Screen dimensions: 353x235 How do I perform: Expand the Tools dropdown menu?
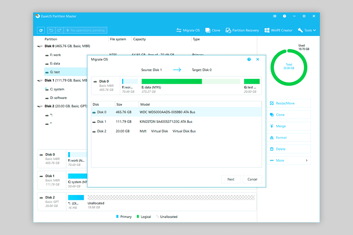coord(307,30)
